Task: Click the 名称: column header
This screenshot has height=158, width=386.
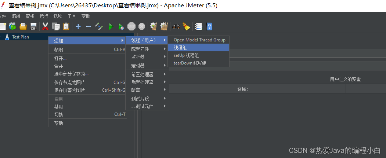Action: [242, 89]
